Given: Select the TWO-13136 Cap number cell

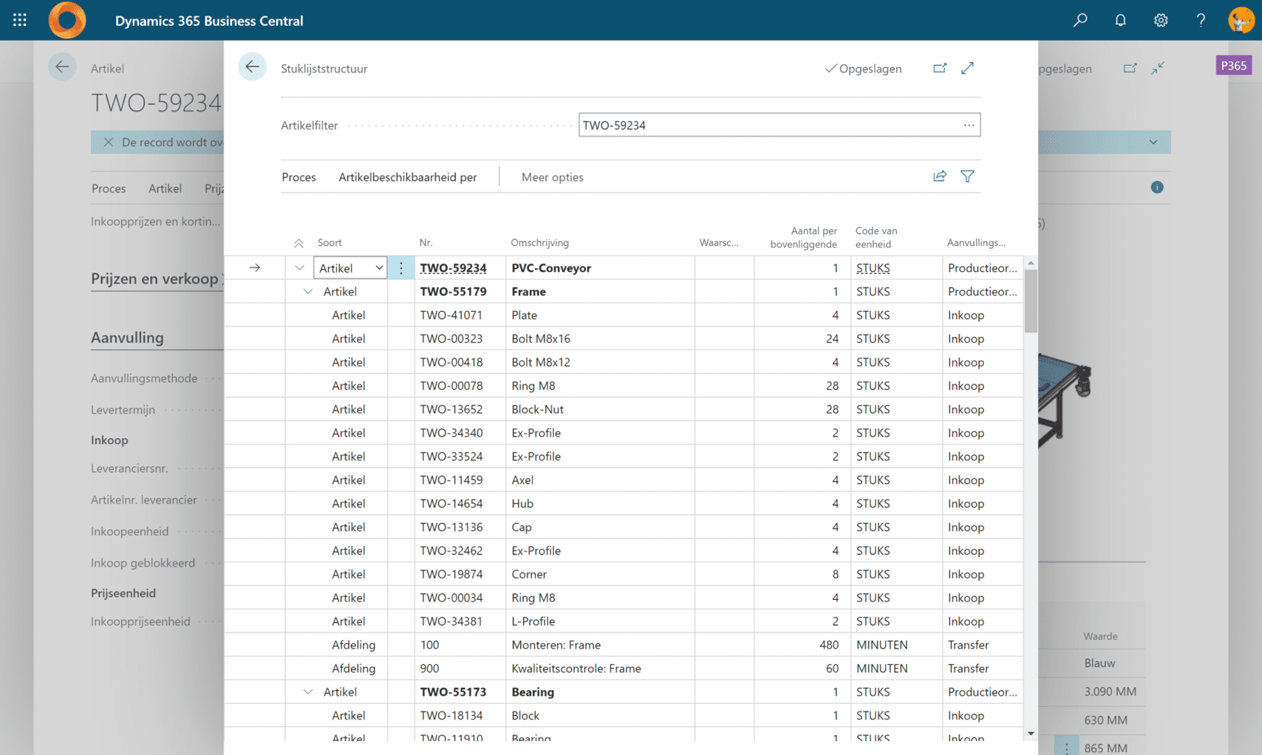Looking at the screenshot, I should pos(460,527).
